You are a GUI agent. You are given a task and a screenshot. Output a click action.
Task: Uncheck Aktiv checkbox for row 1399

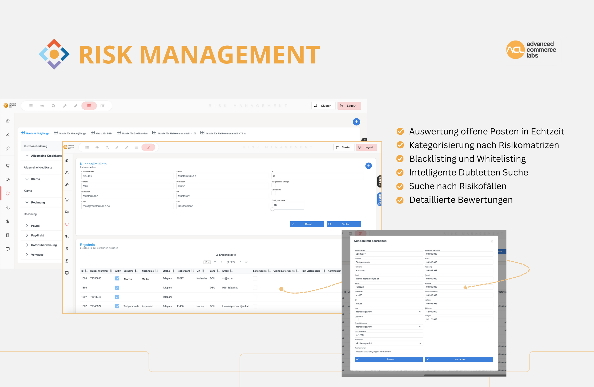[117, 278]
